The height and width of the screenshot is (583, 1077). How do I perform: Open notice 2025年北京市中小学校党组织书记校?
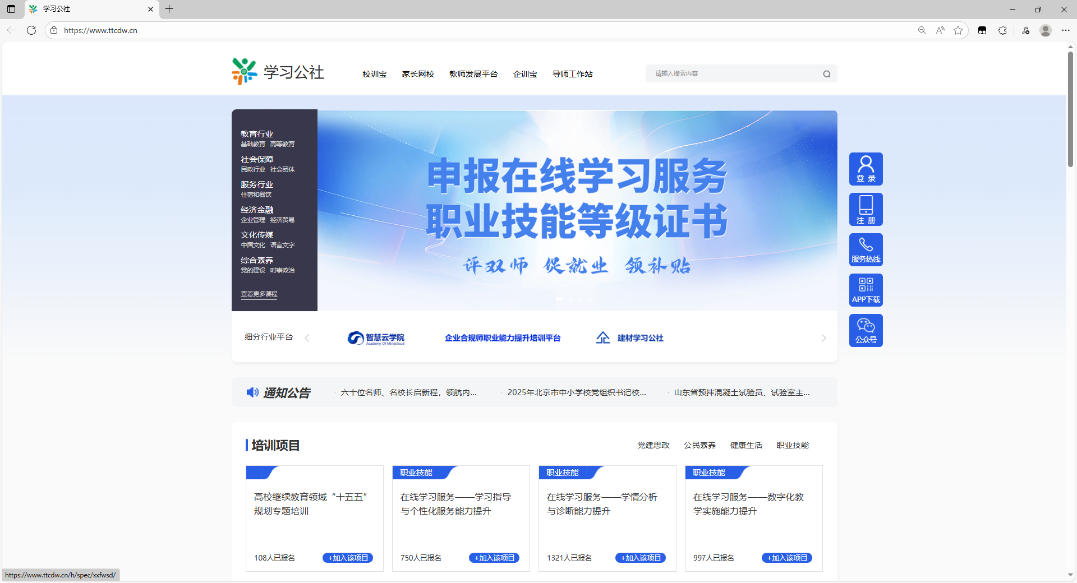tap(577, 392)
